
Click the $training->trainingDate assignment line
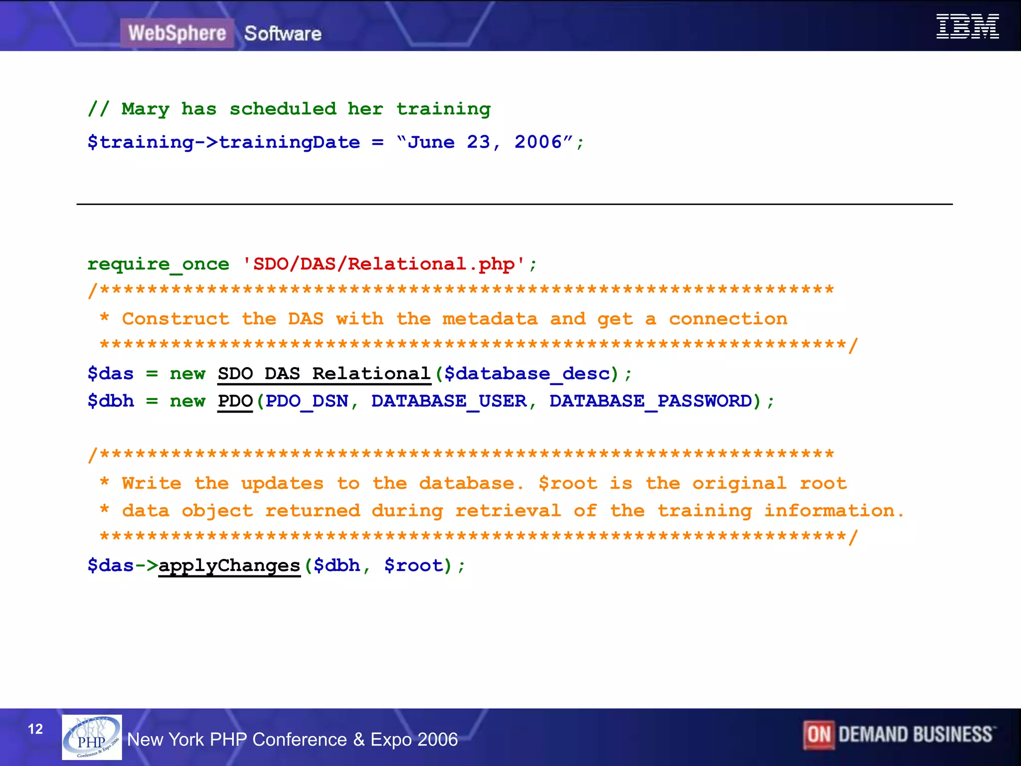[x=336, y=143]
